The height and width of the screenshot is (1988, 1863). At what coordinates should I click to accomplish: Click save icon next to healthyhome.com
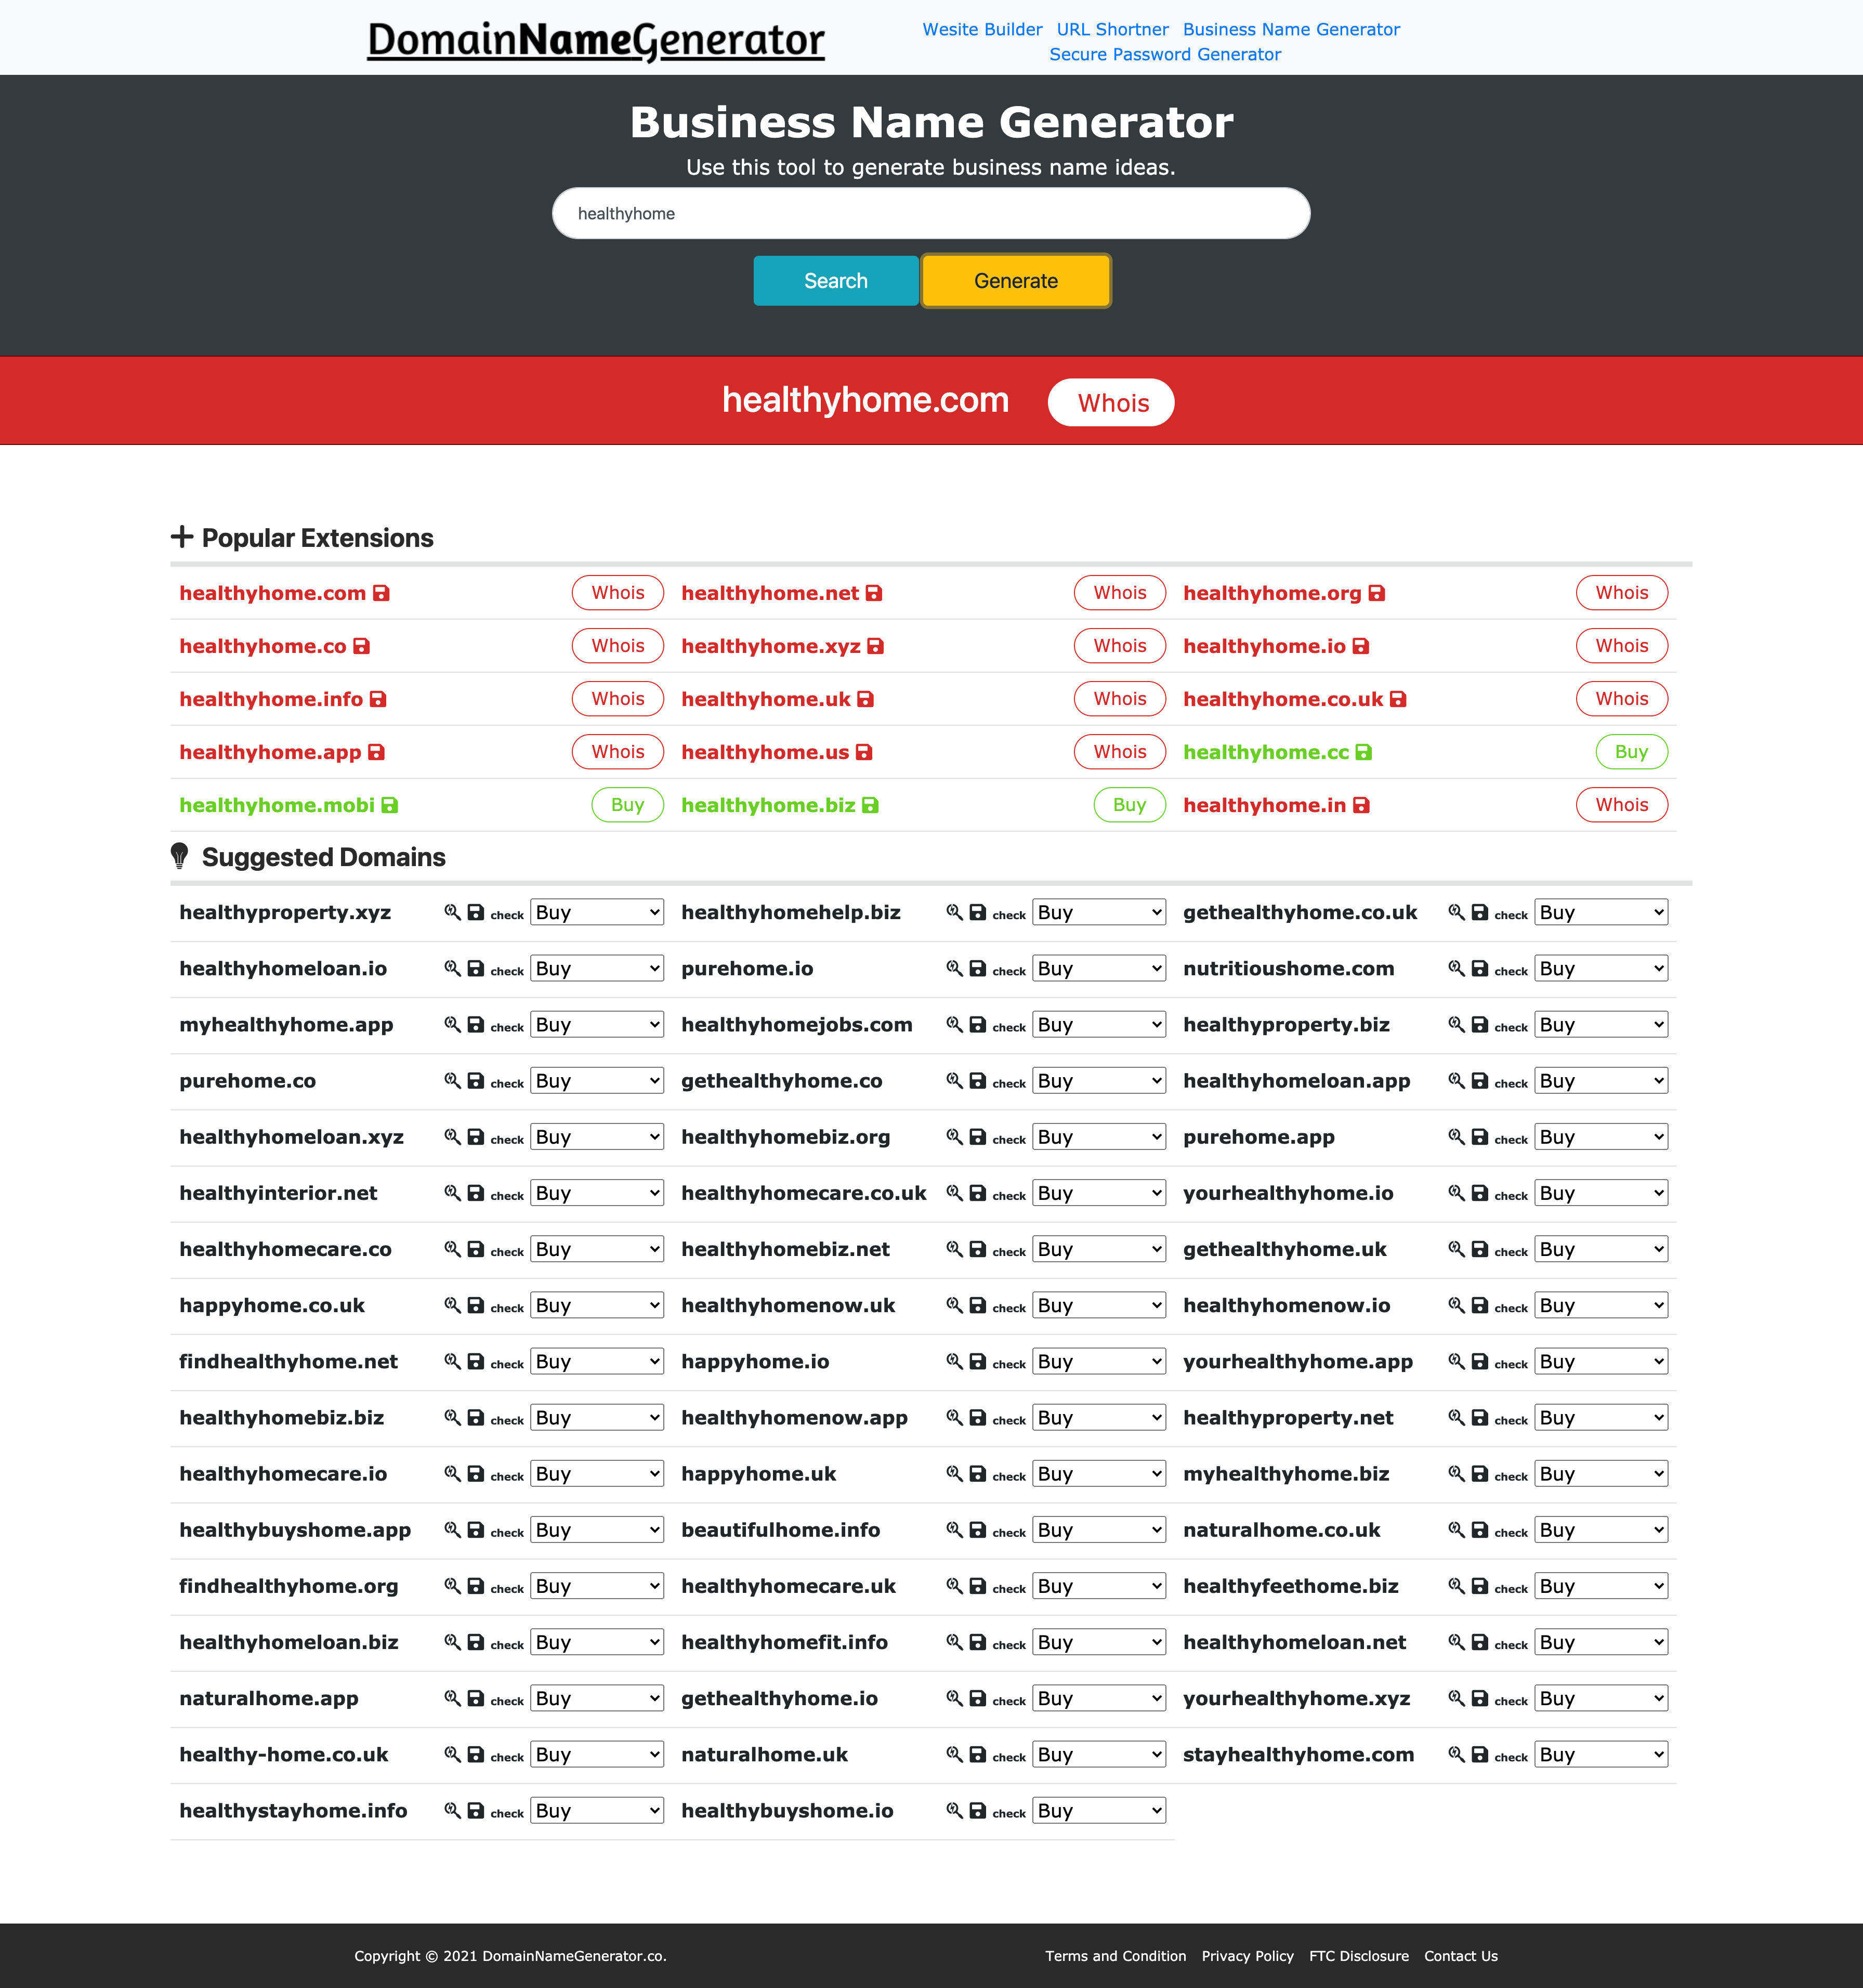[381, 593]
